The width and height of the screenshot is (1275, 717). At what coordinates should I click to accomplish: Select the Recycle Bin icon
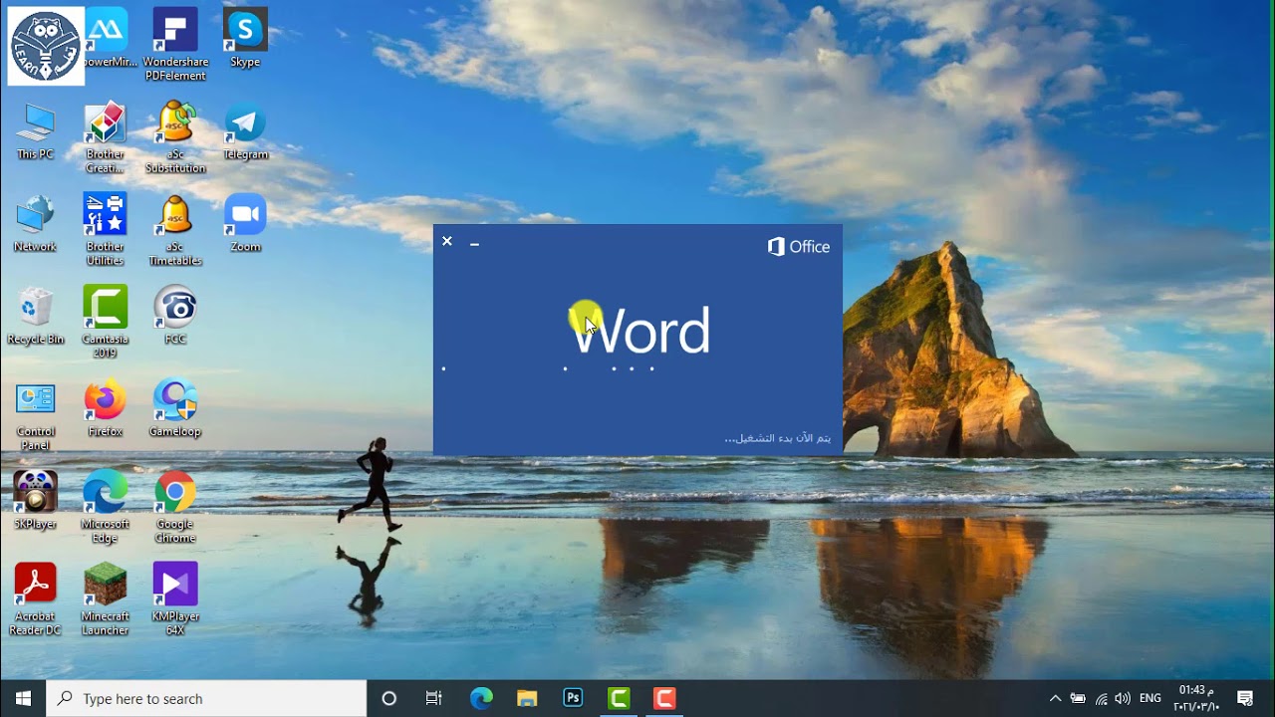point(35,317)
